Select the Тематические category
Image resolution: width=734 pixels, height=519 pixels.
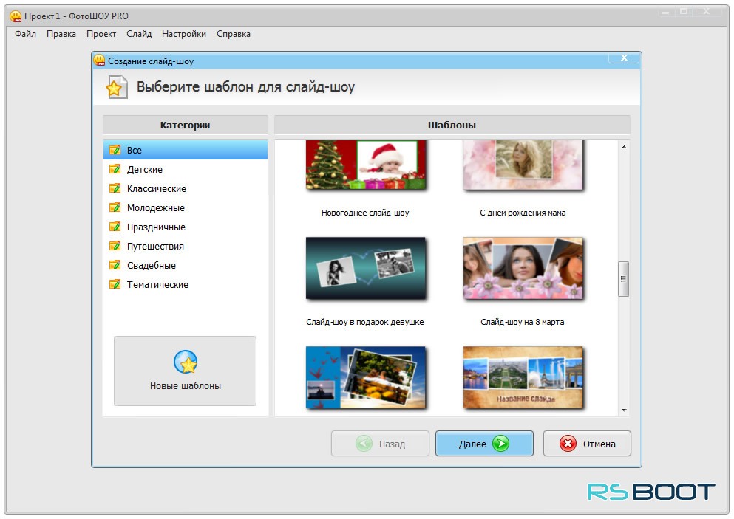(x=186, y=284)
